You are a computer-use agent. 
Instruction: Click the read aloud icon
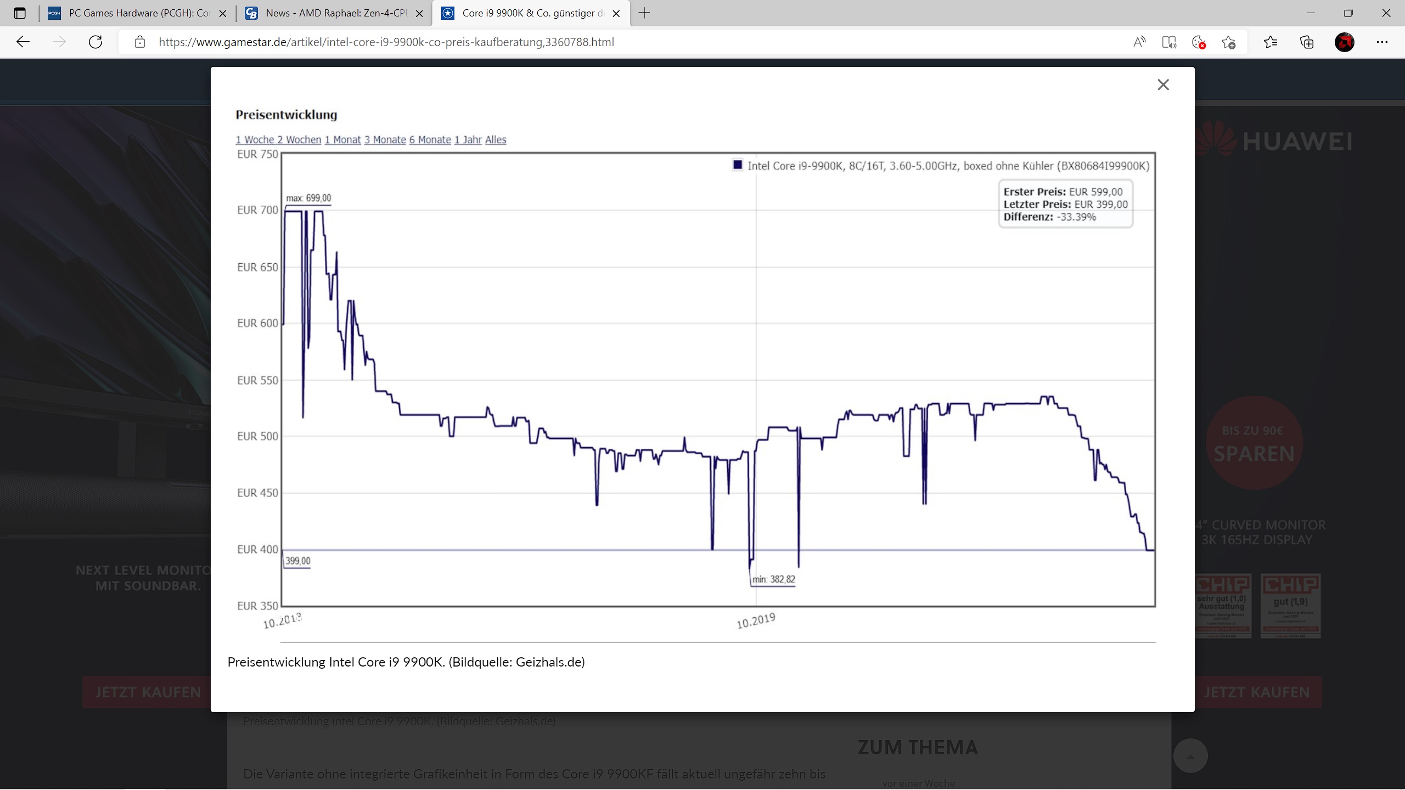(x=1139, y=42)
